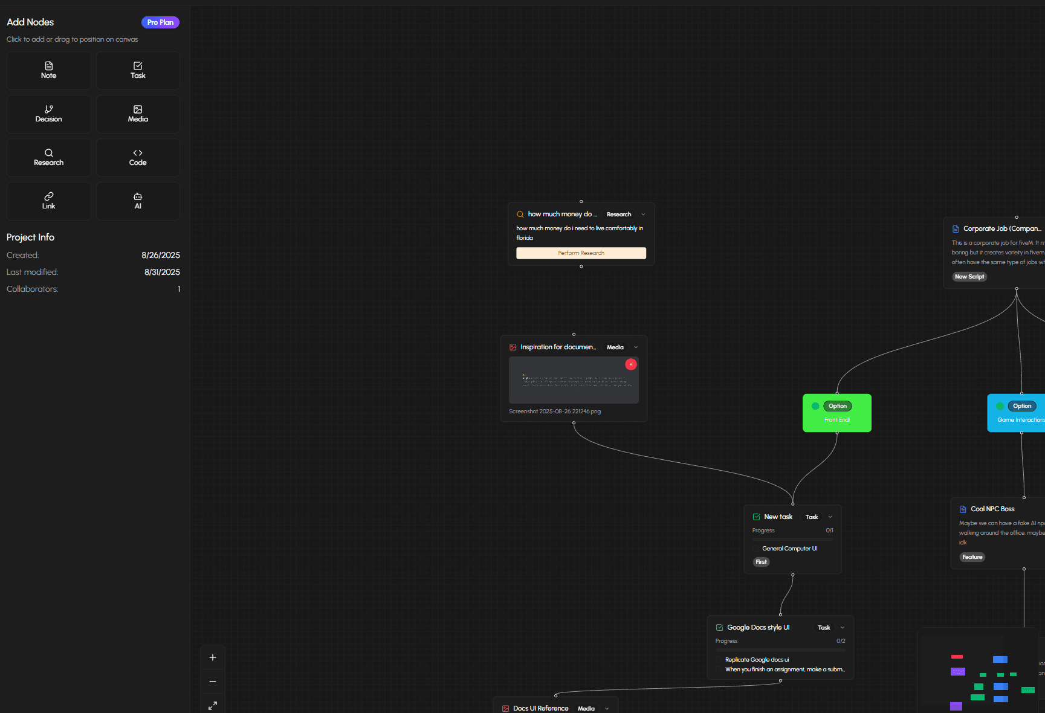Viewport: 1045px width, 713px height.
Task: Select the Task node type from the sidebar
Action: pos(138,70)
